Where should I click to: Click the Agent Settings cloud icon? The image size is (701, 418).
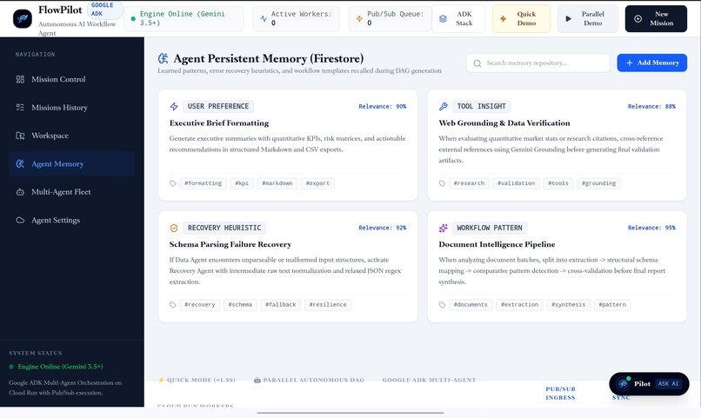tap(20, 220)
